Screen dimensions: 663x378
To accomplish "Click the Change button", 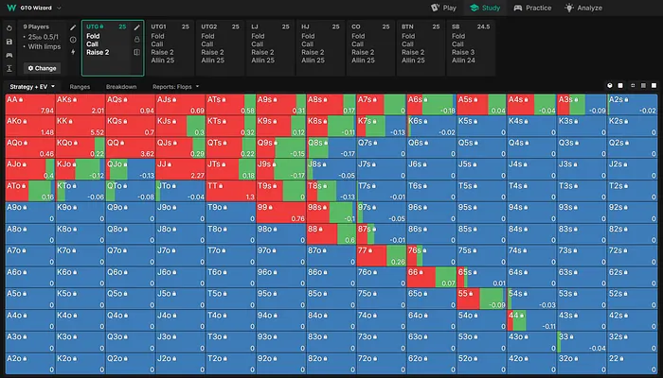I will point(43,68).
